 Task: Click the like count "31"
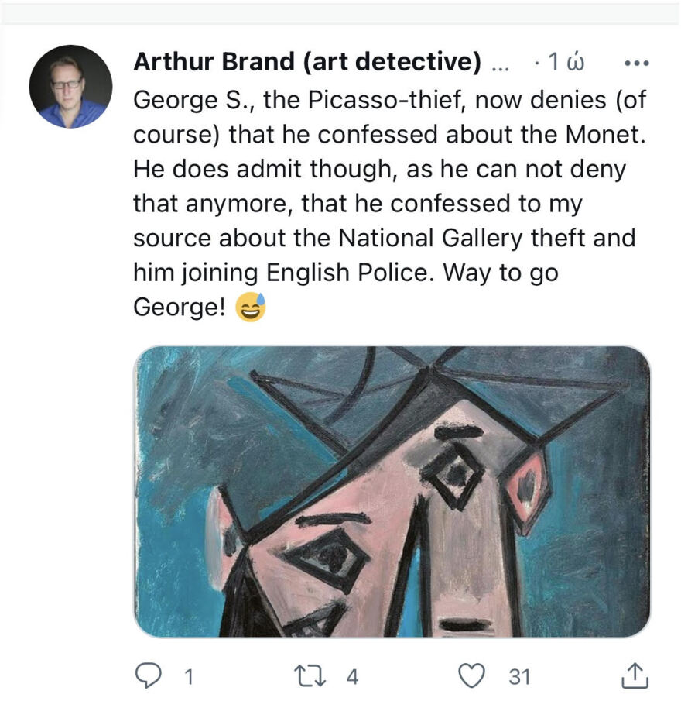[519, 676]
